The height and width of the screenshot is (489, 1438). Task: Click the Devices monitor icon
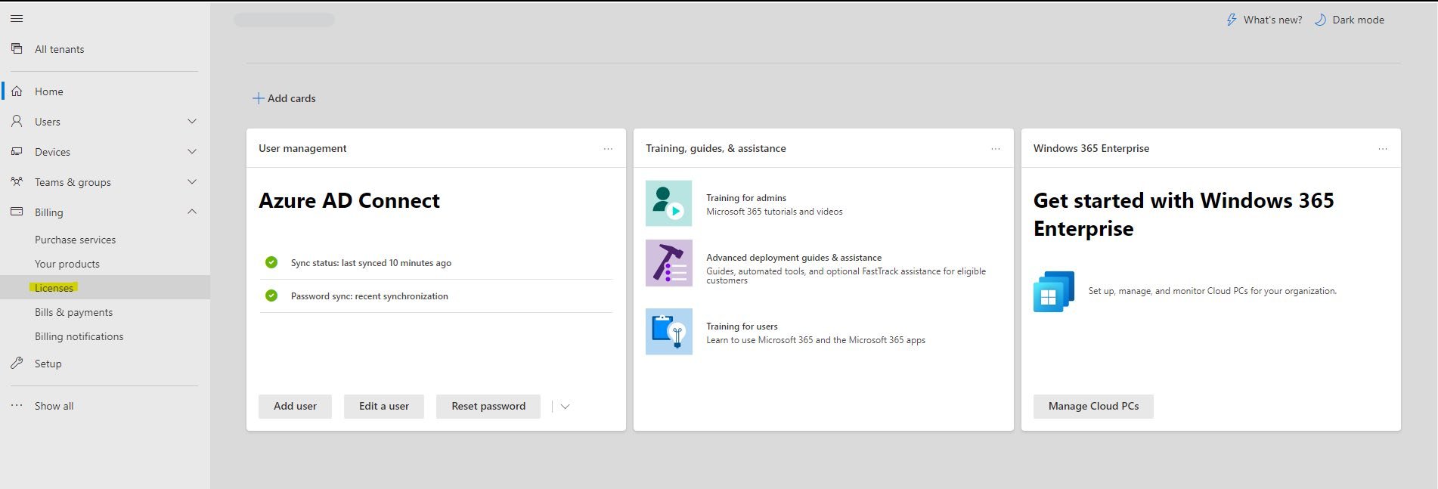(x=17, y=151)
